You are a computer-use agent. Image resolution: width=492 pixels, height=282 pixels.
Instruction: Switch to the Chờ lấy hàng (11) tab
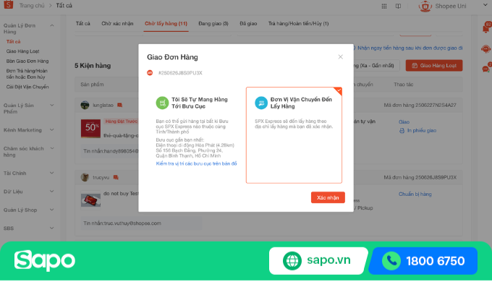pos(166,24)
